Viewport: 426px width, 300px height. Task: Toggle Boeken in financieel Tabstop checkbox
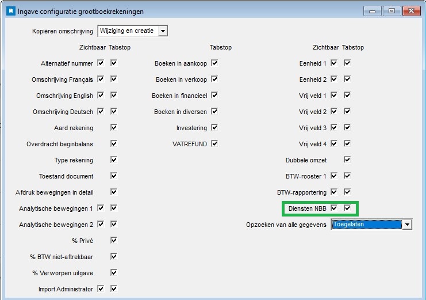(x=214, y=95)
